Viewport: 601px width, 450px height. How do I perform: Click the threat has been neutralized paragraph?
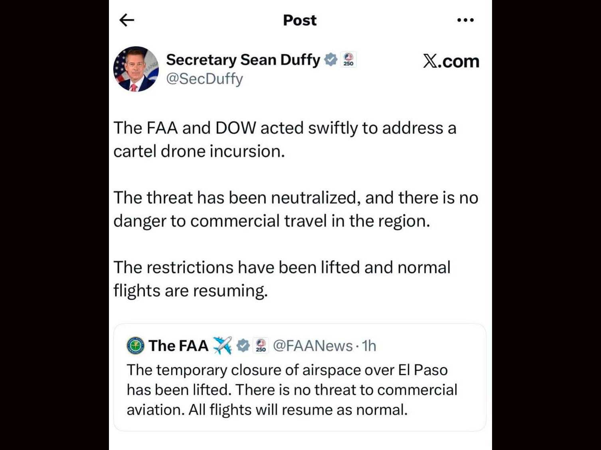click(295, 209)
